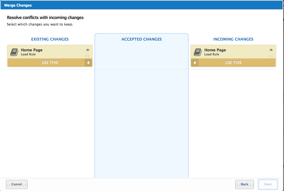Select the Accepted Changes column header
This screenshot has width=284, height=191.
(142, 39)
